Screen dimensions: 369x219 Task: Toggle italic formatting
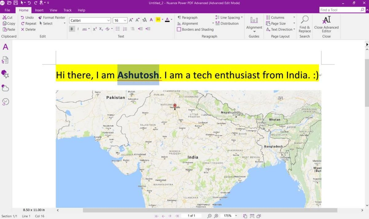[x=78, y=29]
